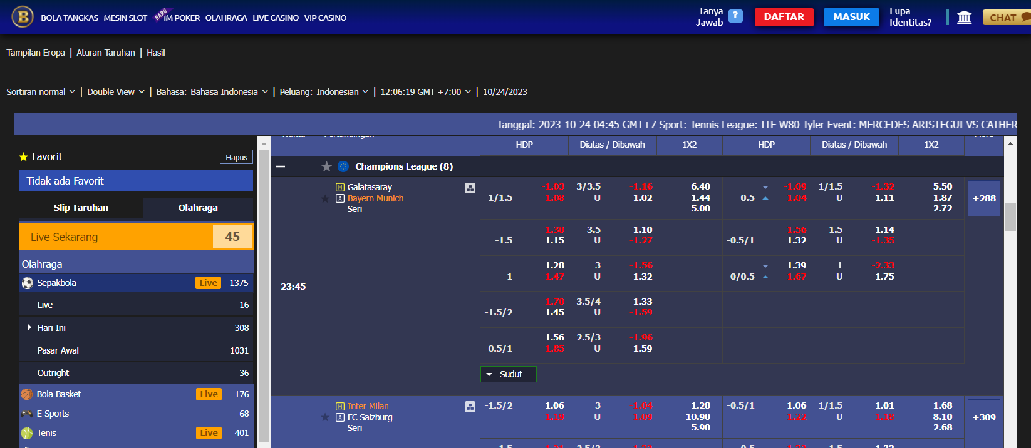Click the -2.33 over odds
This screenshot has height=448, width=1031.
pos(883,265)
